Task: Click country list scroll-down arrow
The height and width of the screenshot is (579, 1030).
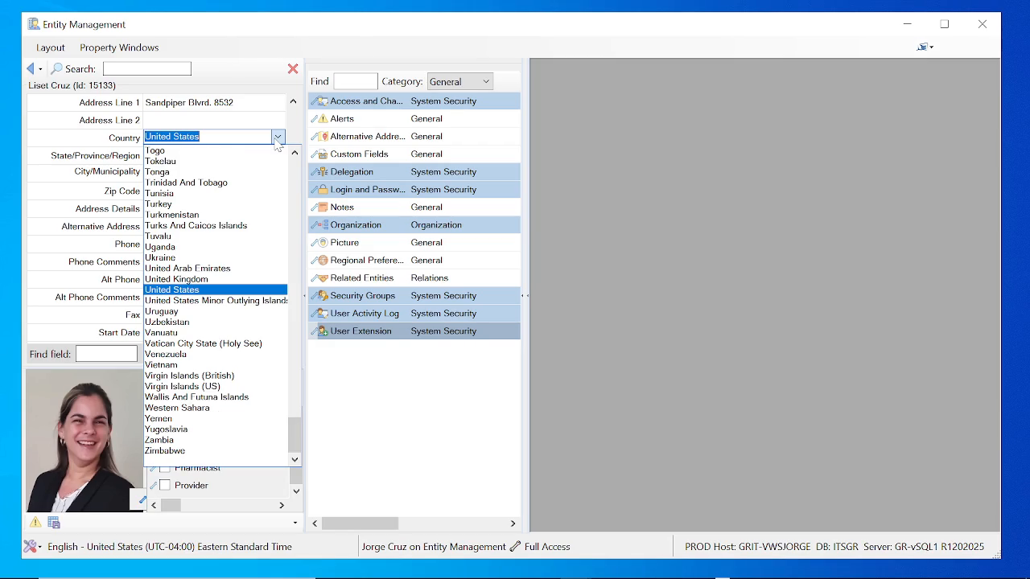Action: (x=295, y=459)
